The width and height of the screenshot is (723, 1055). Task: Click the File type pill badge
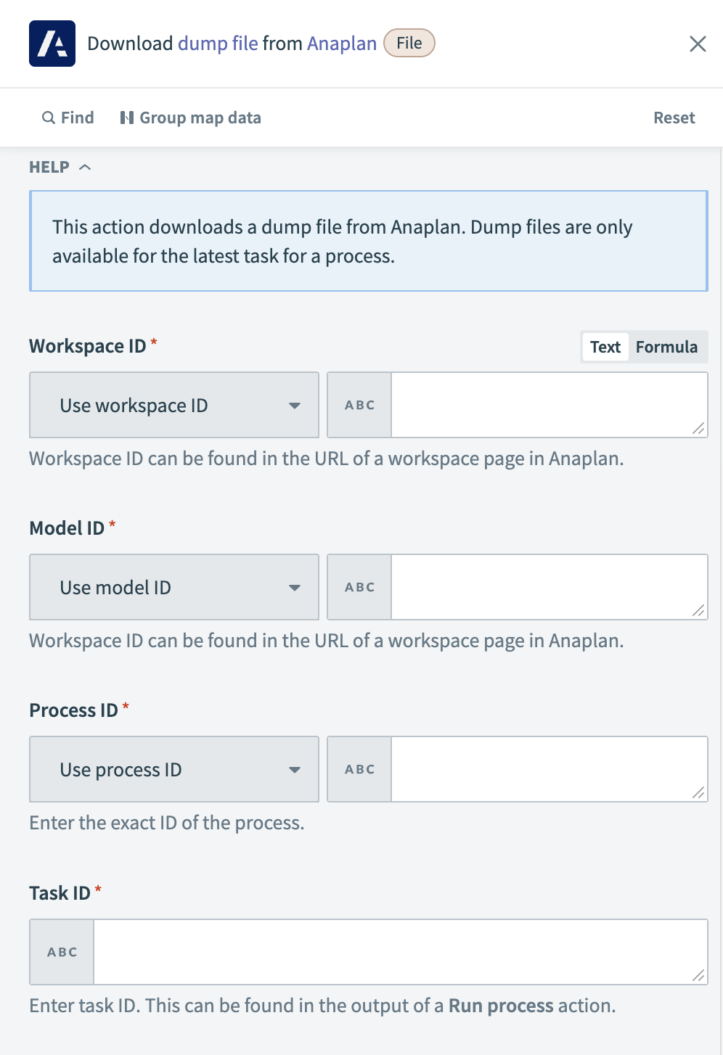[409, 43]
